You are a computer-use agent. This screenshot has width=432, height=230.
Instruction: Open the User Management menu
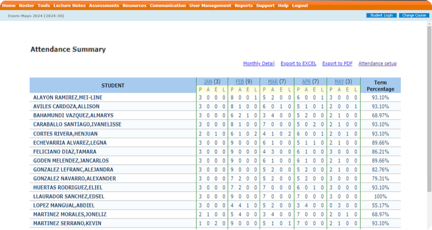pyautogui.click(x=210, y=5)
